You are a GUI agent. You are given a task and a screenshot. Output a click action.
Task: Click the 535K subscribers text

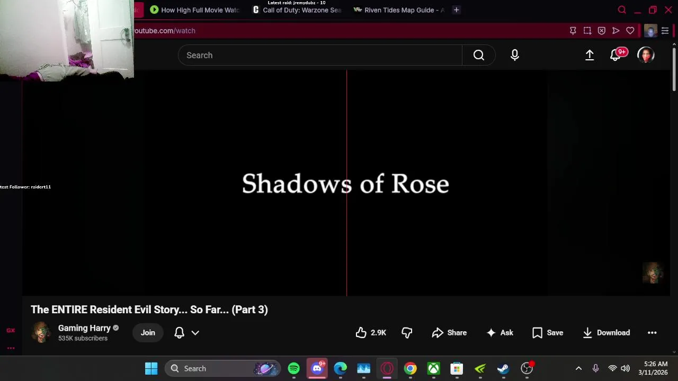coord(83,338)
